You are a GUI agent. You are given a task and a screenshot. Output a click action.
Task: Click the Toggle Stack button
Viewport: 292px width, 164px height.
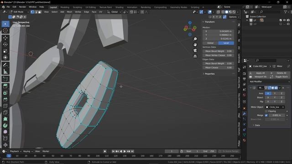pyautogui.click(x=280, y=77)
